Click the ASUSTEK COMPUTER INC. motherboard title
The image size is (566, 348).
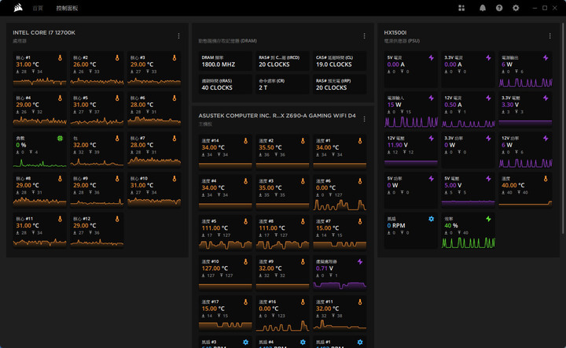click(x=277, y=116)
